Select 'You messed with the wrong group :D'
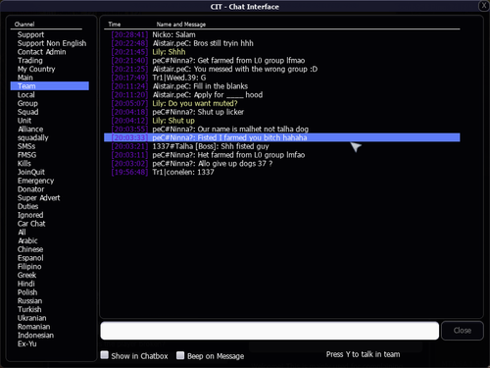Image resolution: width=490 pixels, height=368 pixels. [x=282, y=69]
